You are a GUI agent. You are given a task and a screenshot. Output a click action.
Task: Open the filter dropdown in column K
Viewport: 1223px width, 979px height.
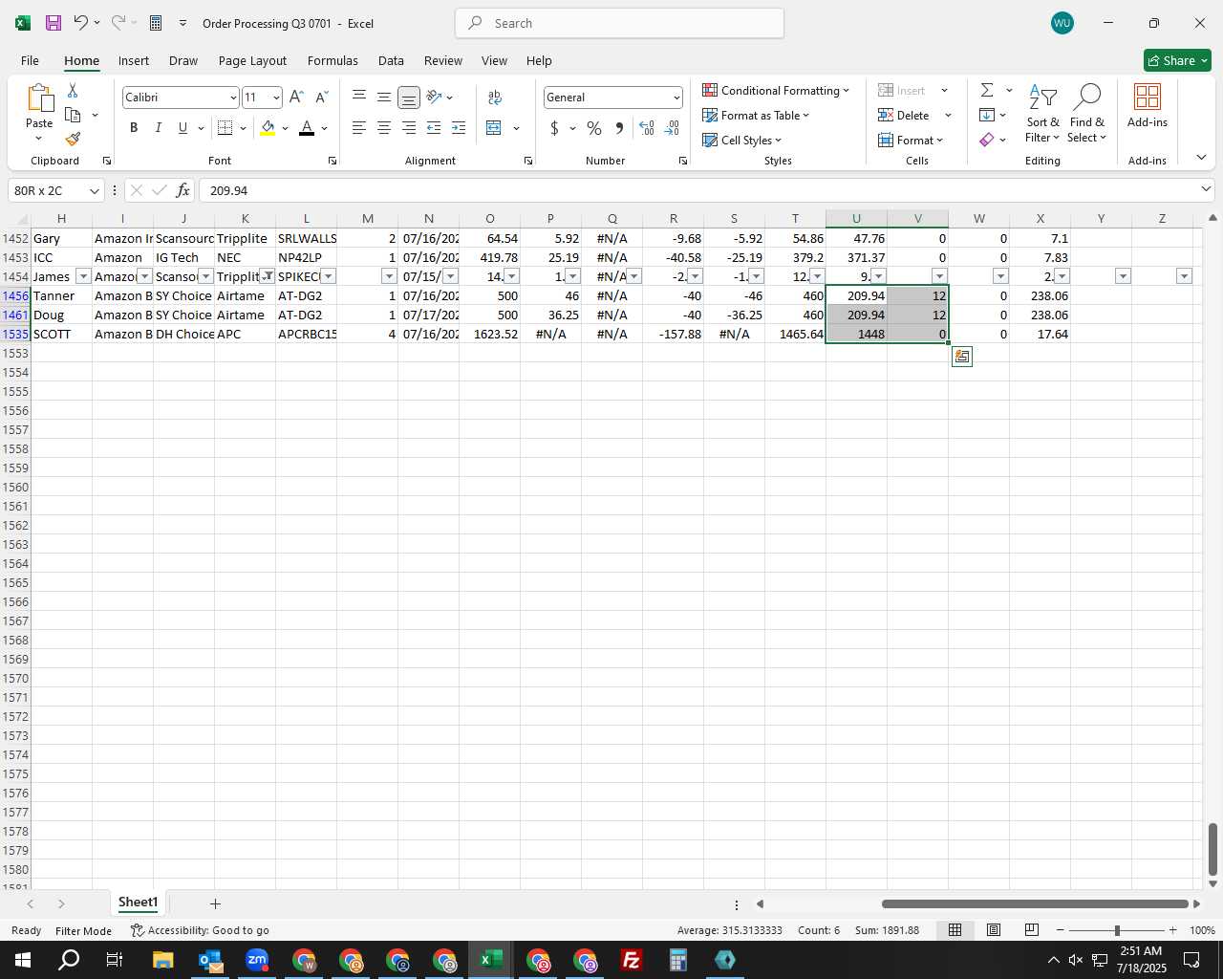click(268, 276)
